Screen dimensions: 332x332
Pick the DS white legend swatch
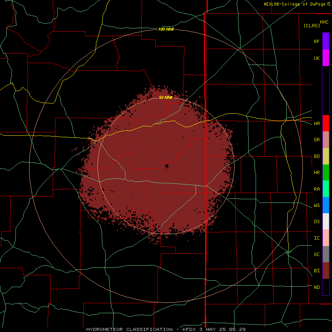click(x=326, y=221)
